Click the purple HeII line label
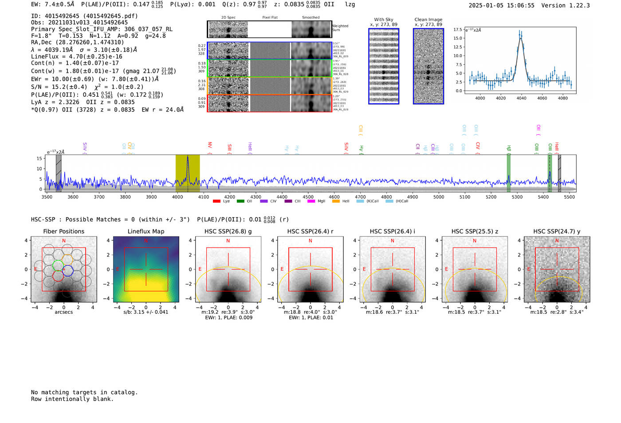This screenshot has width=621, height=423. [250, 148]
